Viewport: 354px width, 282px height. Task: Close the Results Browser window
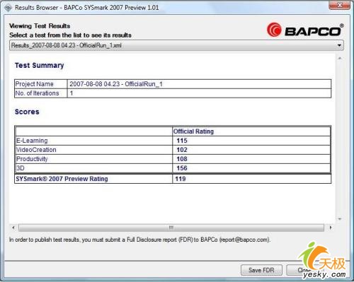pos(339,5)
